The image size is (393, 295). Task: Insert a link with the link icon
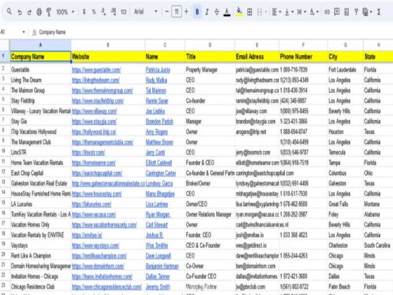pyautogui.click(x=327, y=12)
